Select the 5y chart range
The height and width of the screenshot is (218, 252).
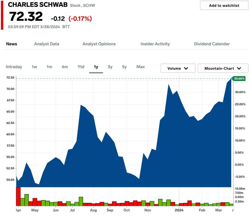(x=124, y=67)
